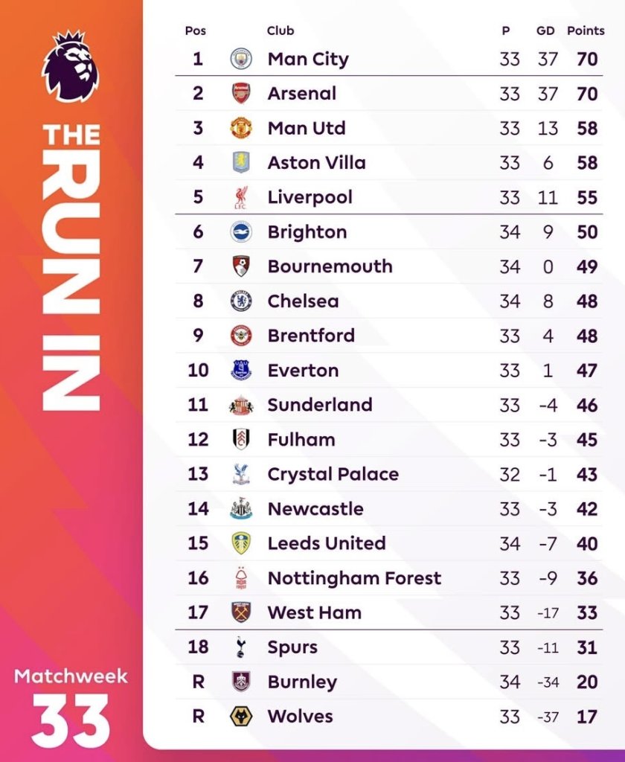This screenshot has width=625, height=762.
Task: Select the Man City club crest
Action: point(240,59)
